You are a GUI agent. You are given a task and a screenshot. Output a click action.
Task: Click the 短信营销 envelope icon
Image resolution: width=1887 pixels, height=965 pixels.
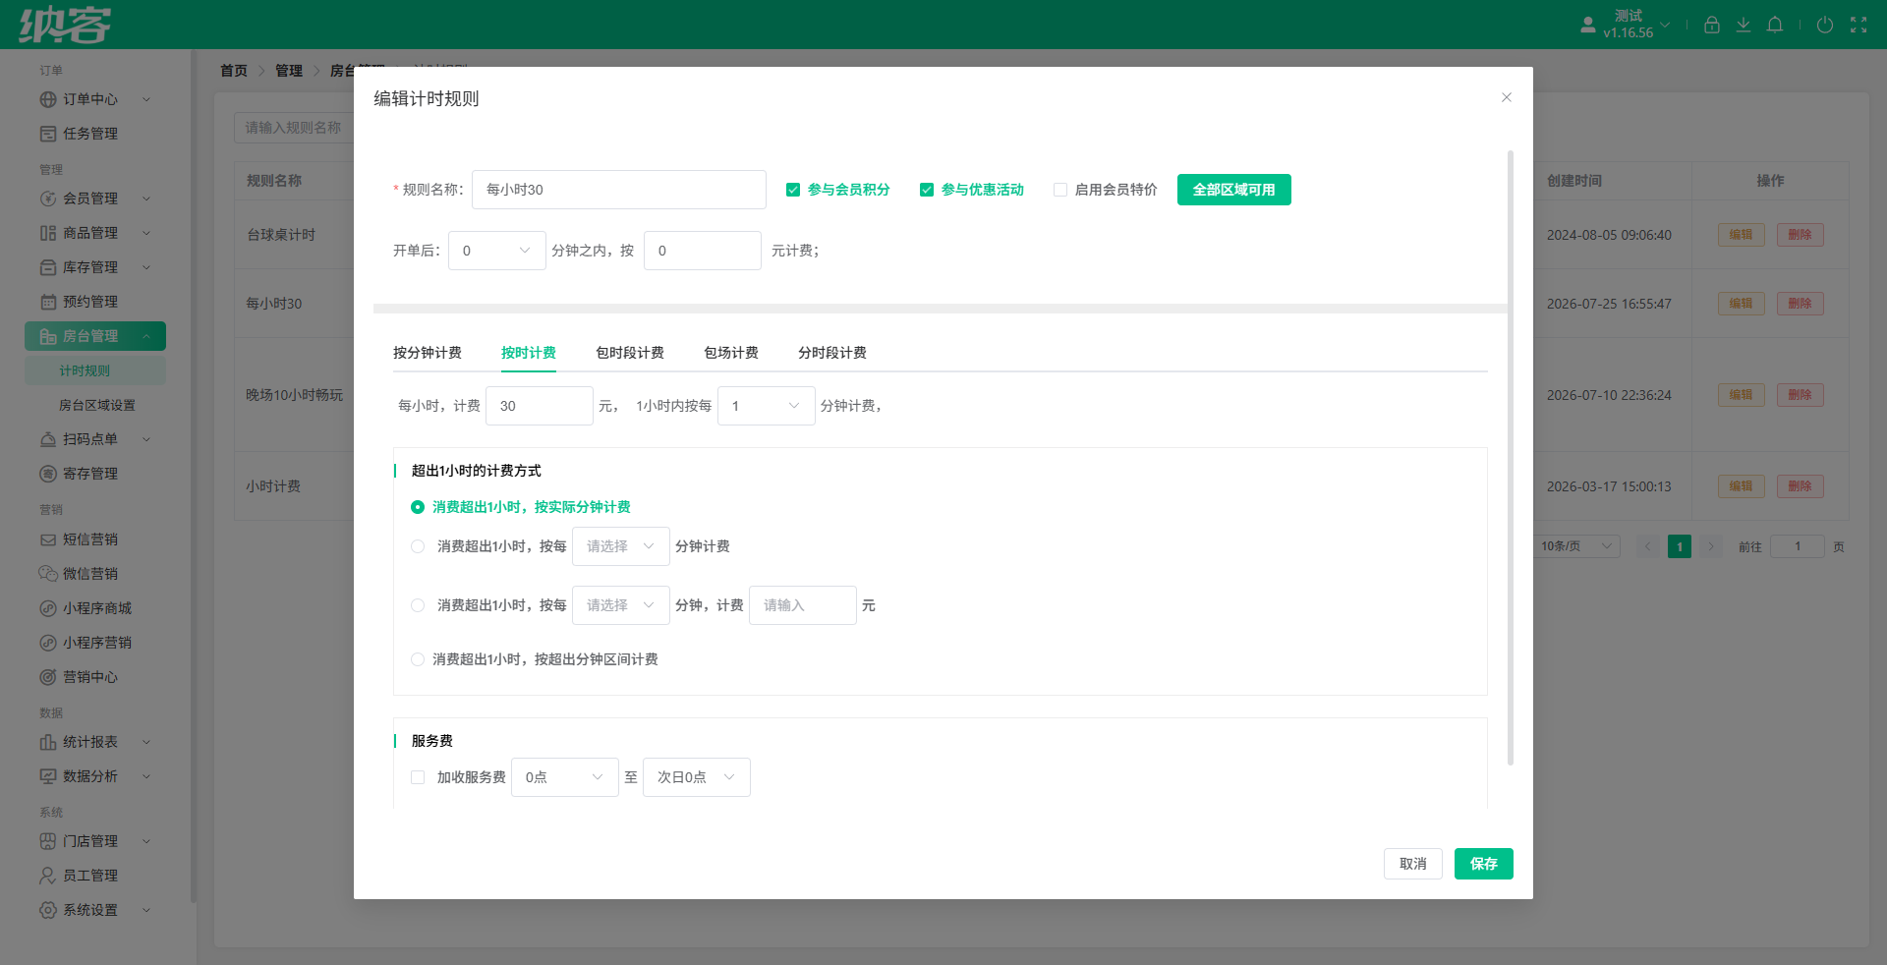[48, 539]
